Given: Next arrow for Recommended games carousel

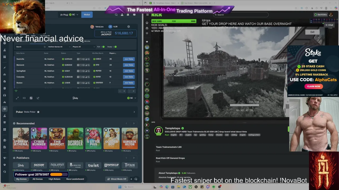Looking at the screenshot, I should (x=134, y=123).
